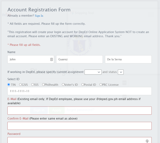160x143 pixels.
Task: Click the Confirm E-Mail input box
Action: (79, 126)
